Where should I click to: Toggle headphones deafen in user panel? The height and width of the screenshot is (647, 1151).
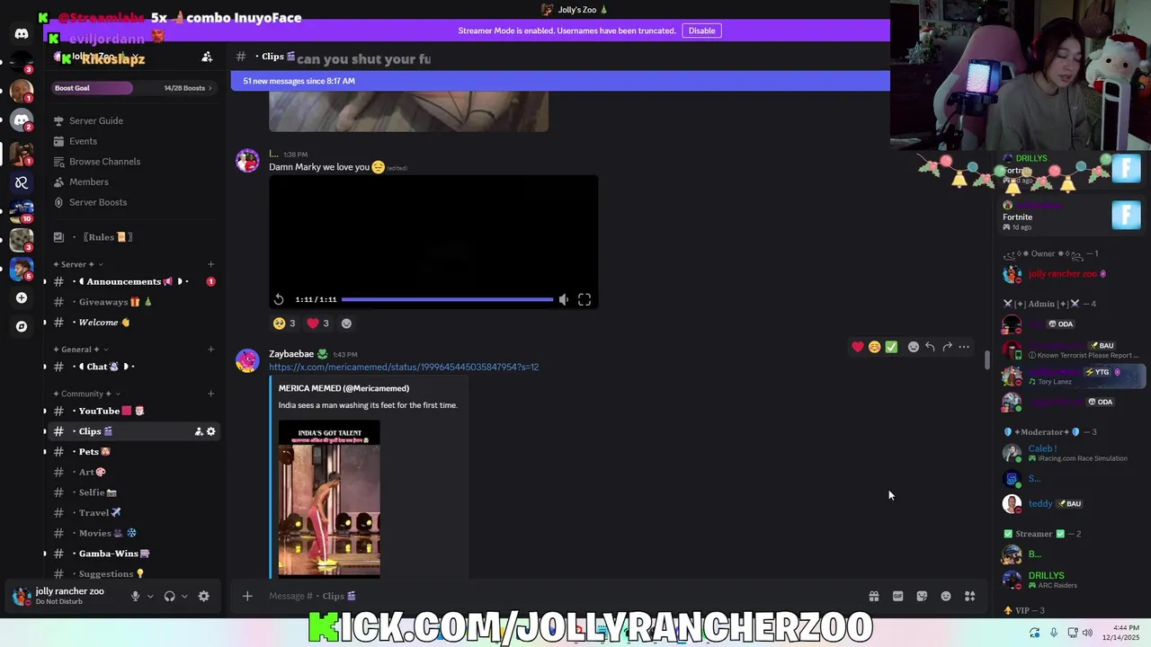click(x=169, y=596)
